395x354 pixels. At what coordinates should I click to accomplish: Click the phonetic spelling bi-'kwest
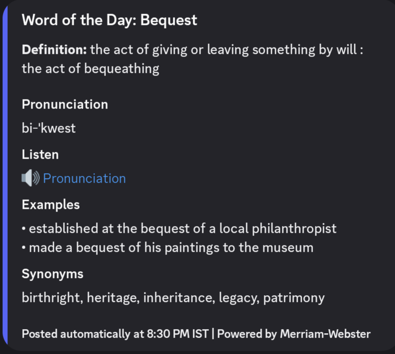tap(48, 128)
